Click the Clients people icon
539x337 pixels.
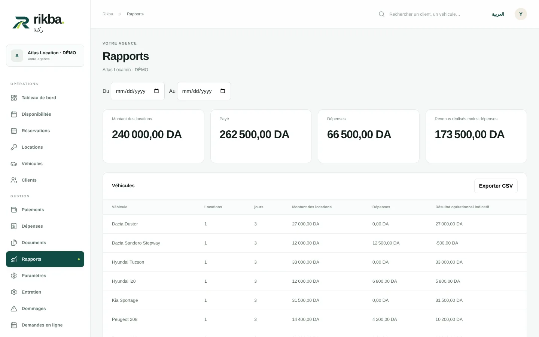pyautogui.click(x=14, y=180)
